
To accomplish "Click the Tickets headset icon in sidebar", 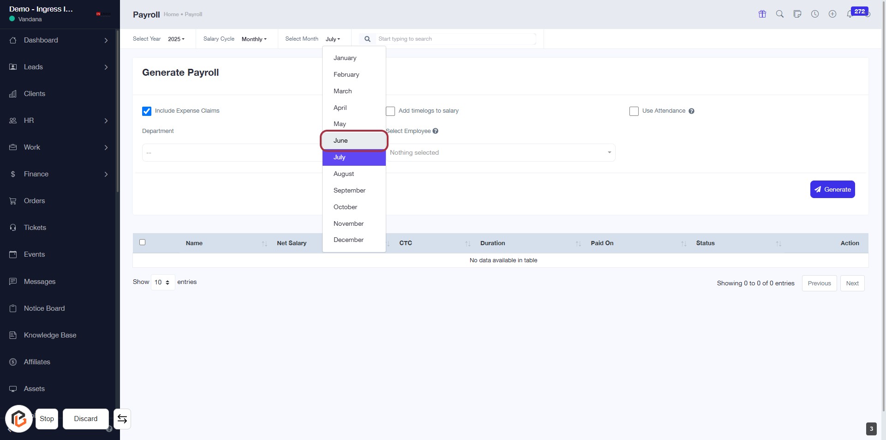I will (13, 228).
